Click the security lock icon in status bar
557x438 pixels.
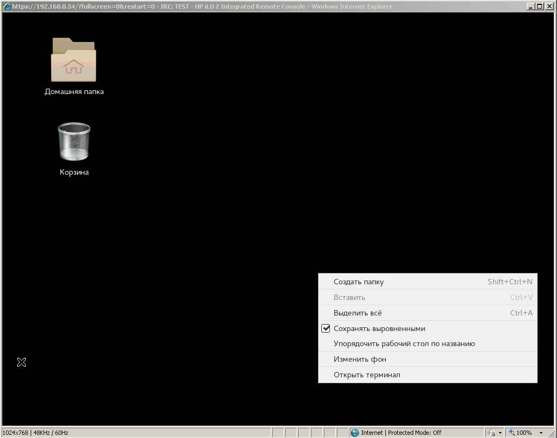tap(491, 433)
